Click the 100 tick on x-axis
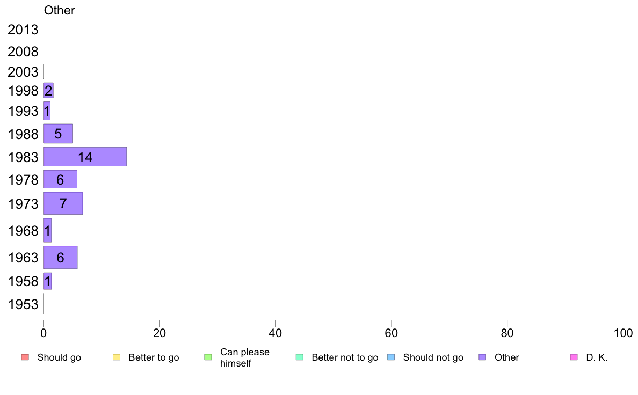 tap(623, 333)
